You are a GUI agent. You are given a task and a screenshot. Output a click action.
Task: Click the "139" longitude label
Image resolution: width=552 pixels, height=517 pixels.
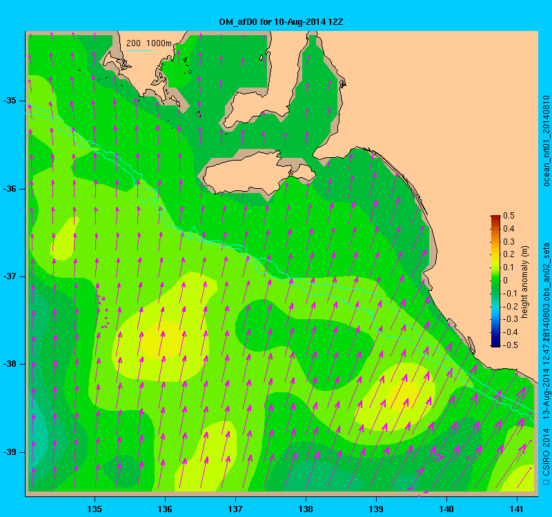point(376,509)
